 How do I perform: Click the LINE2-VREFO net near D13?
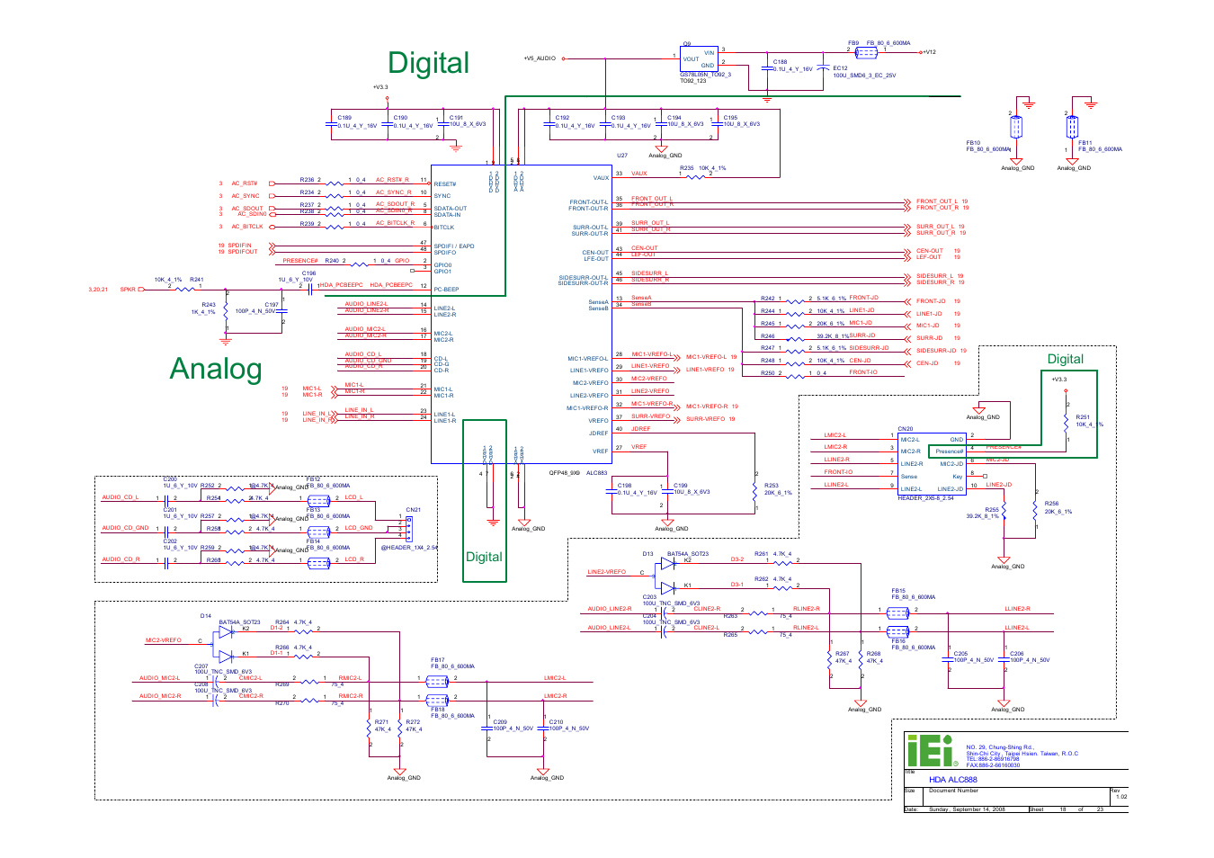coord(607,572)
